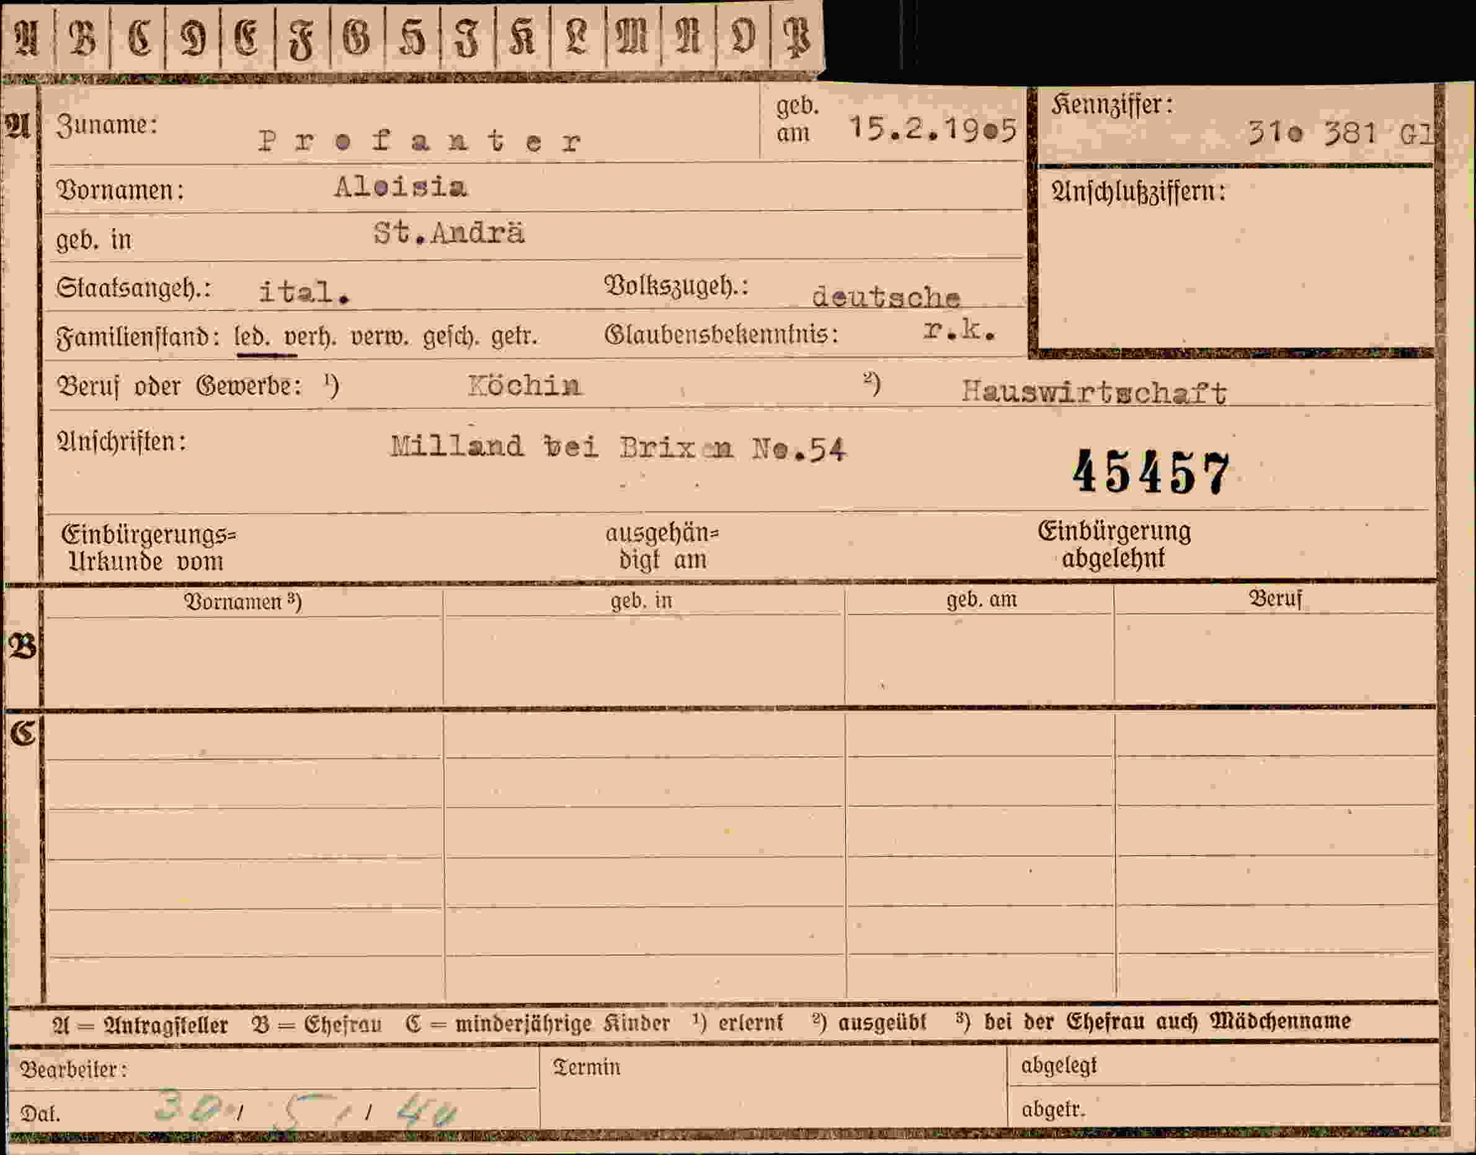Viewport: 1476px width, 1155px height.
Task: Select the Fraktur letter K index tab
Action: pyautogui.click(x=523, y=36)
